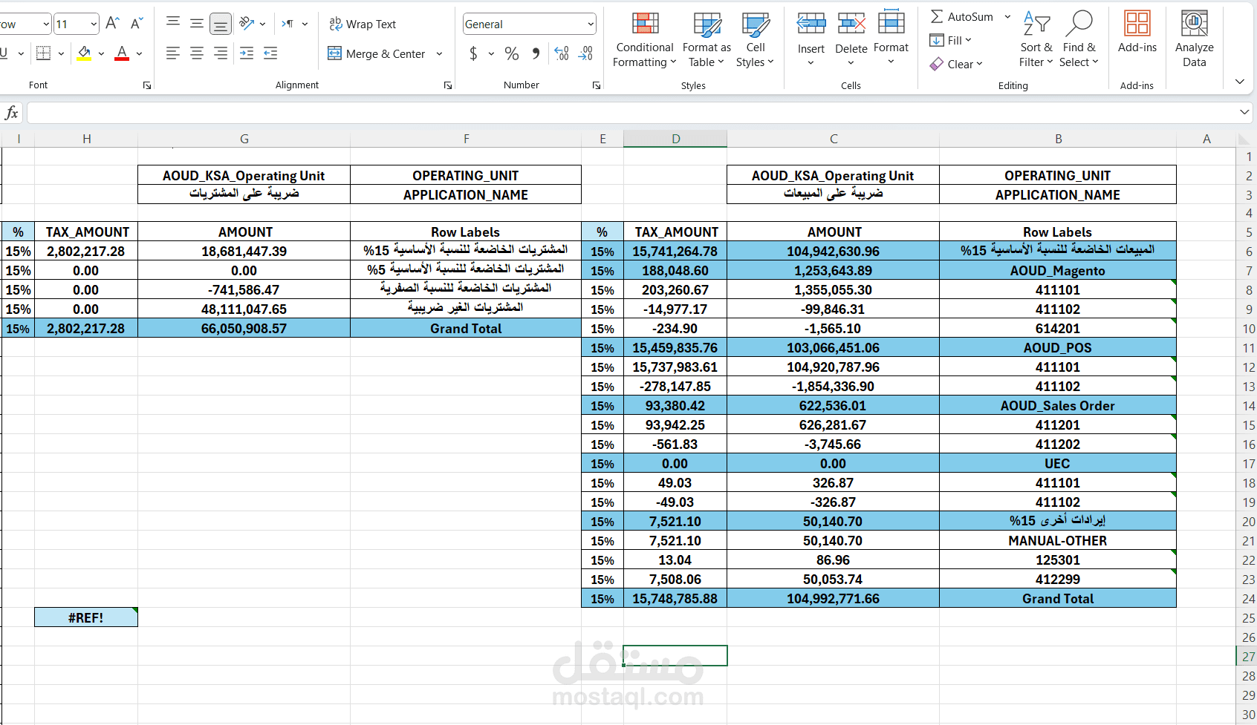Collapse the ribbon chevron
Image resolution: width=1257 pixels, height=725 pixels.
pyautogui.click(x=1239, y=82)
